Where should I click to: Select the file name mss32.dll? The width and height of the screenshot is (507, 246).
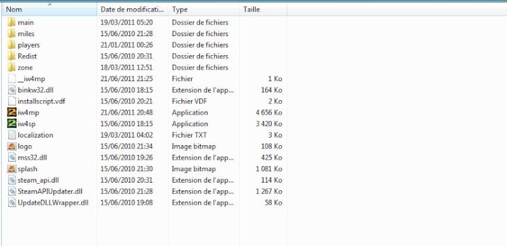coord(32,157)
